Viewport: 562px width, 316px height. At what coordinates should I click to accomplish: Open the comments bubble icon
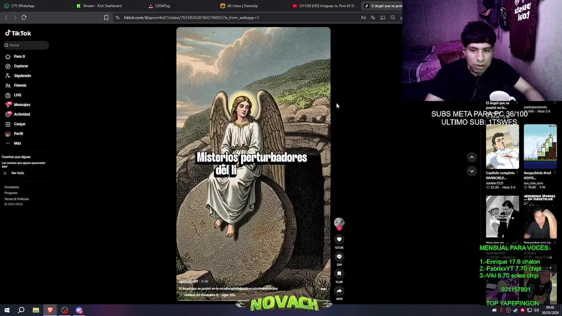(x=339, y=256)
